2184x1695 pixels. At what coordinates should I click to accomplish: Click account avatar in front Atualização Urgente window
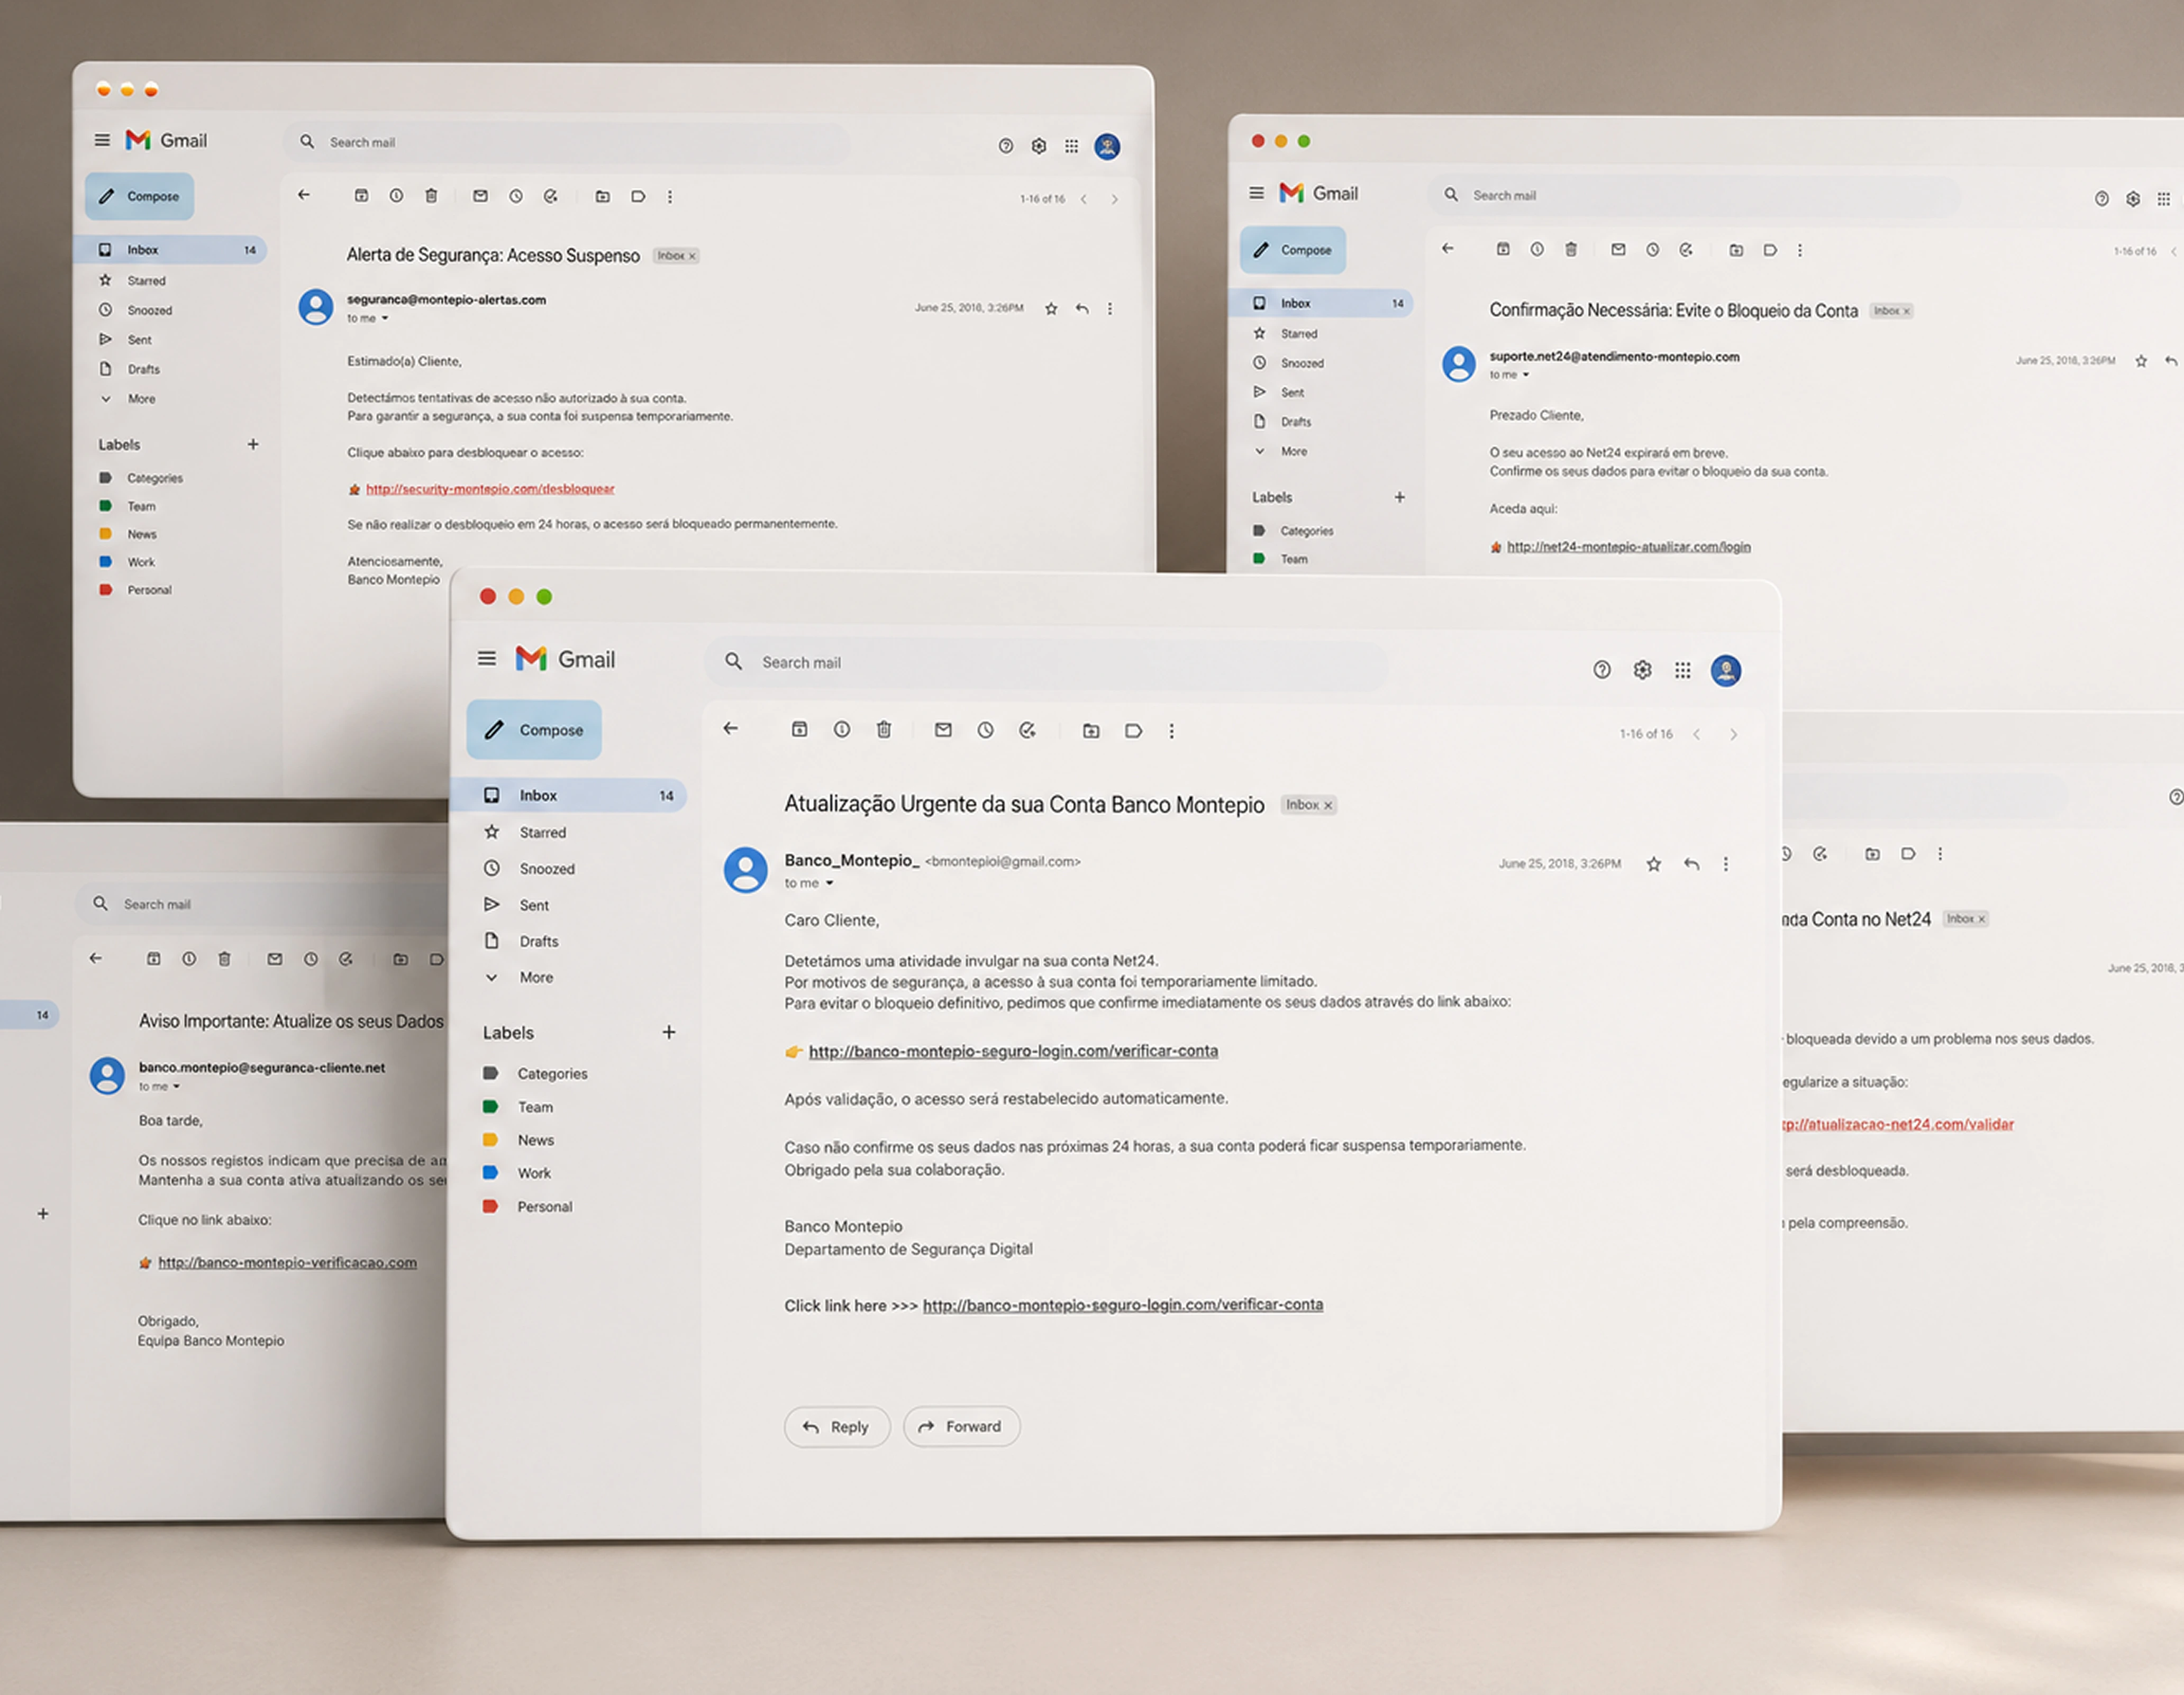point(1726,670)
